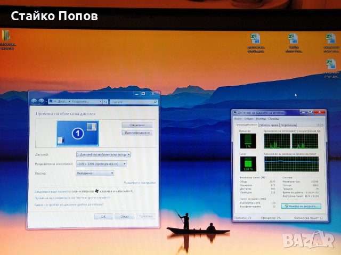Viewport: 341px width, 255px height.
Task: Click the tab scroll right arrow in Task Manager
Action: click(x=322, y=125)
